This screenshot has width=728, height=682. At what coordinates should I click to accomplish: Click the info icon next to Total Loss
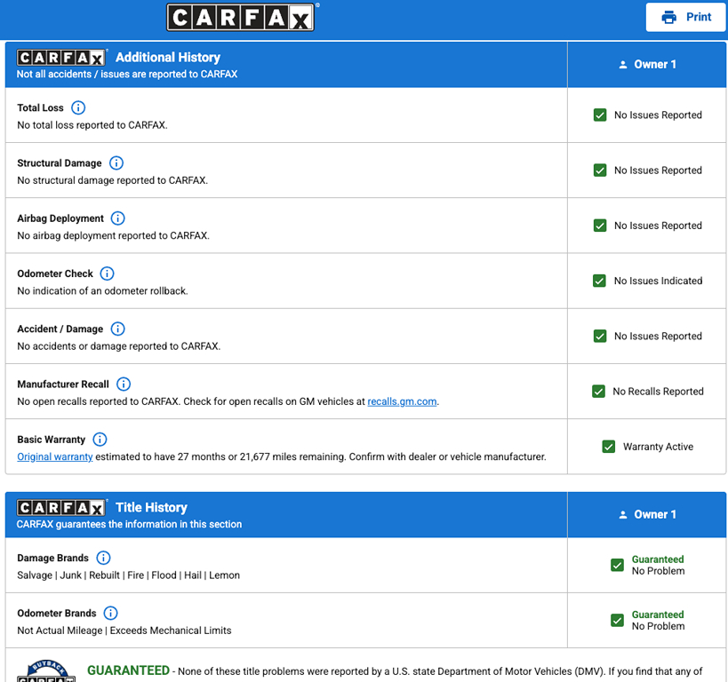[78, 108]
